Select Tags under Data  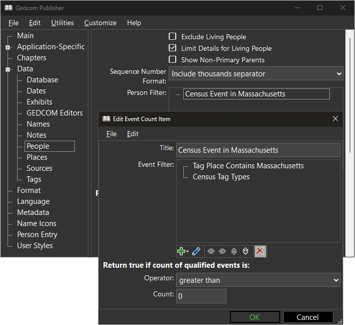point(34,179)
